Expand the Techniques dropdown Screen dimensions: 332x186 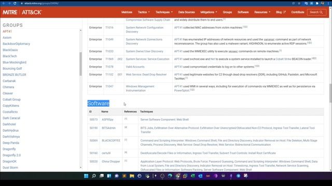coord(164,12)
